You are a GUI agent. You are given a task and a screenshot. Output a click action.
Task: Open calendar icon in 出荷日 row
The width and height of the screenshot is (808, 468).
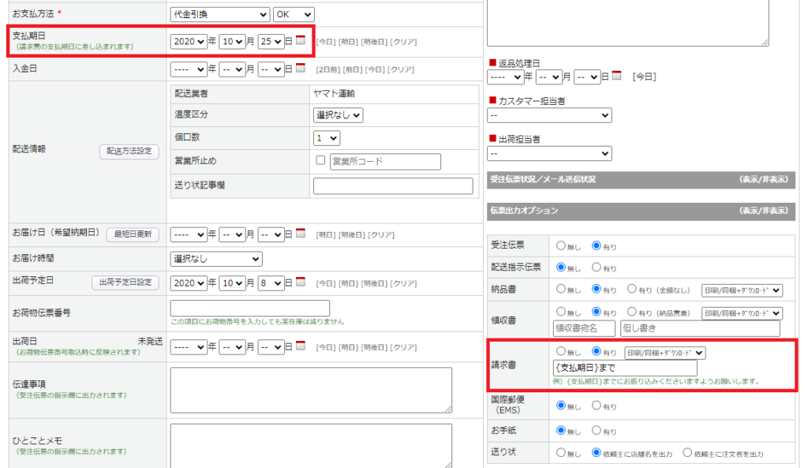(x=301, y=346)
